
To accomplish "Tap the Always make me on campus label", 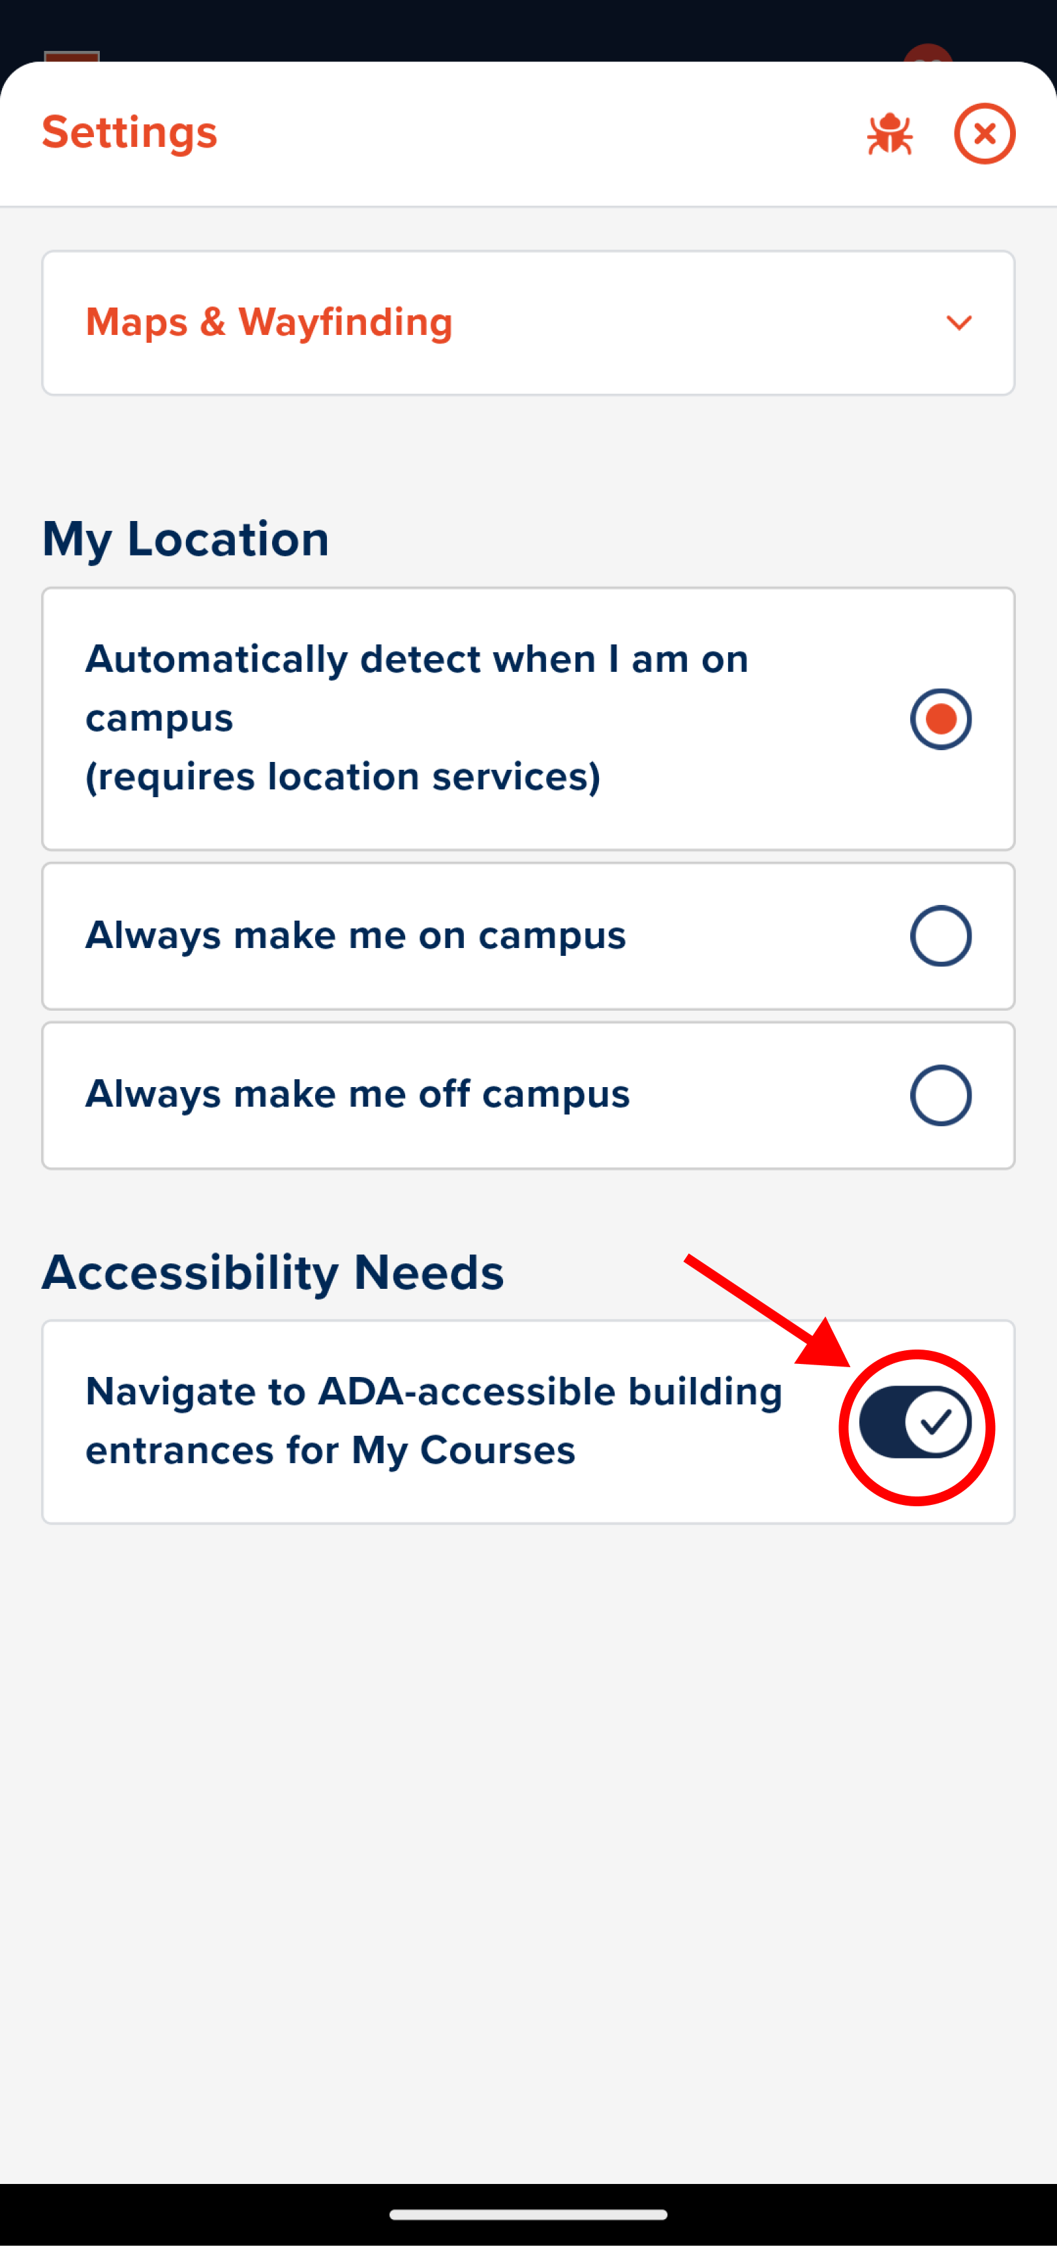I will [356, 936].
